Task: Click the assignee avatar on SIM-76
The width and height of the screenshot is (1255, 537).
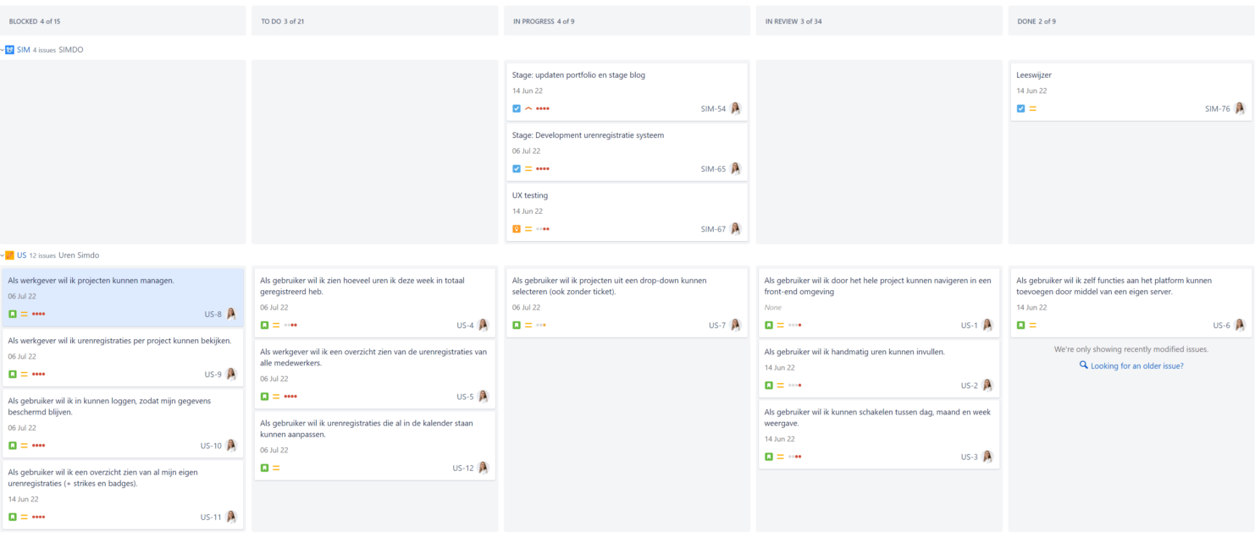Action: tap(1240, 108)
